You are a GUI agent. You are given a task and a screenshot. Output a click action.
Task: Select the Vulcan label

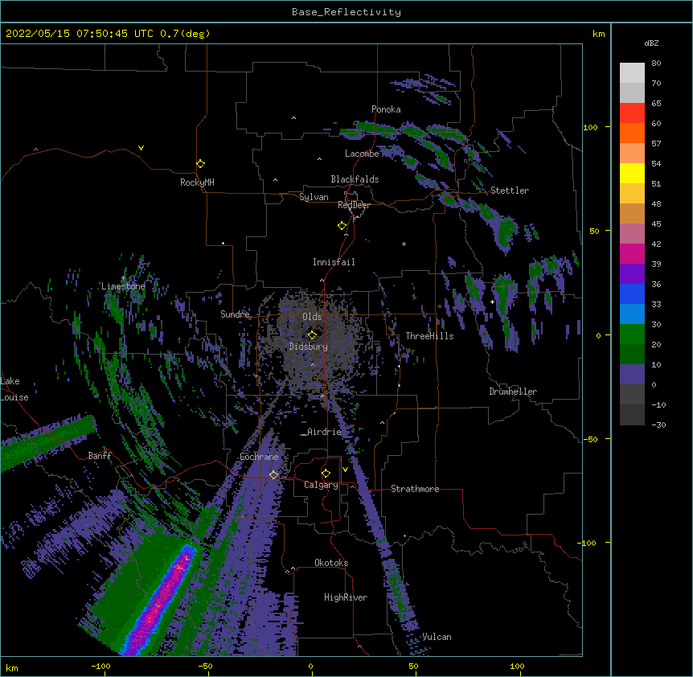(x=437, y=637)
